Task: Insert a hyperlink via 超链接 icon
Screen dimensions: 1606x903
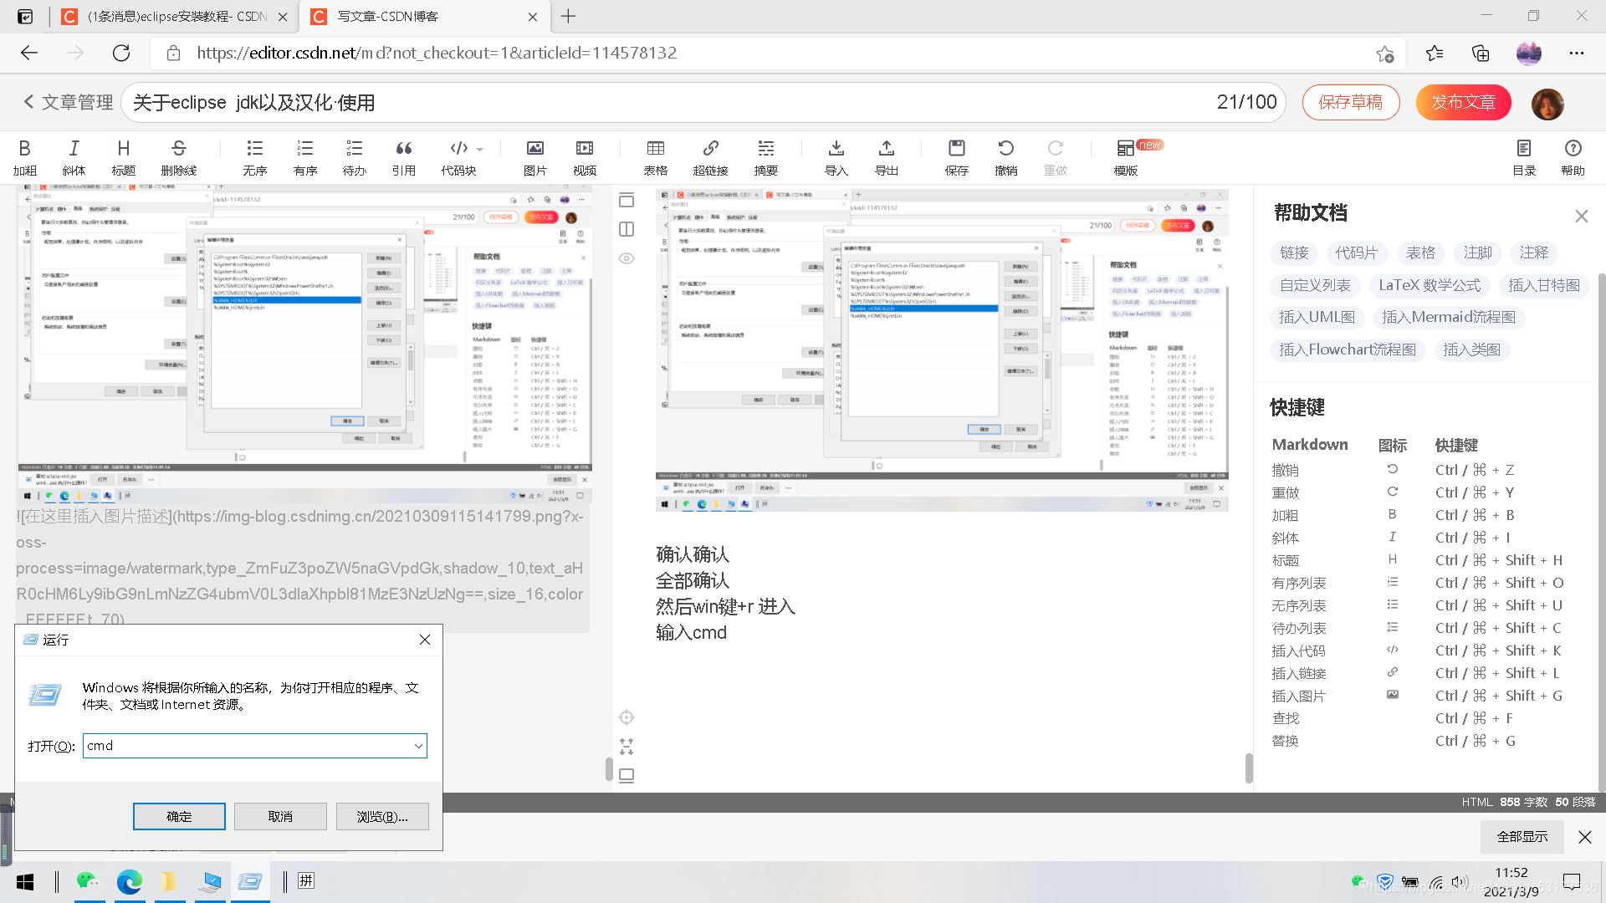Action: point(710,157)
